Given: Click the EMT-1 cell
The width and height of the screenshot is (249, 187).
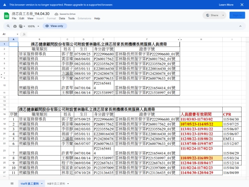Looking at the screenshot, I should (x=232, y=139).
